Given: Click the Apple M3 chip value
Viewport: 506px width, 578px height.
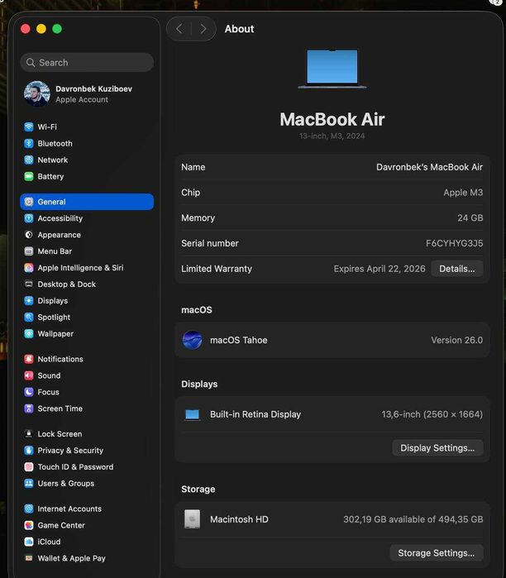Looking at the screenshot, I should (x=463, y=193).
